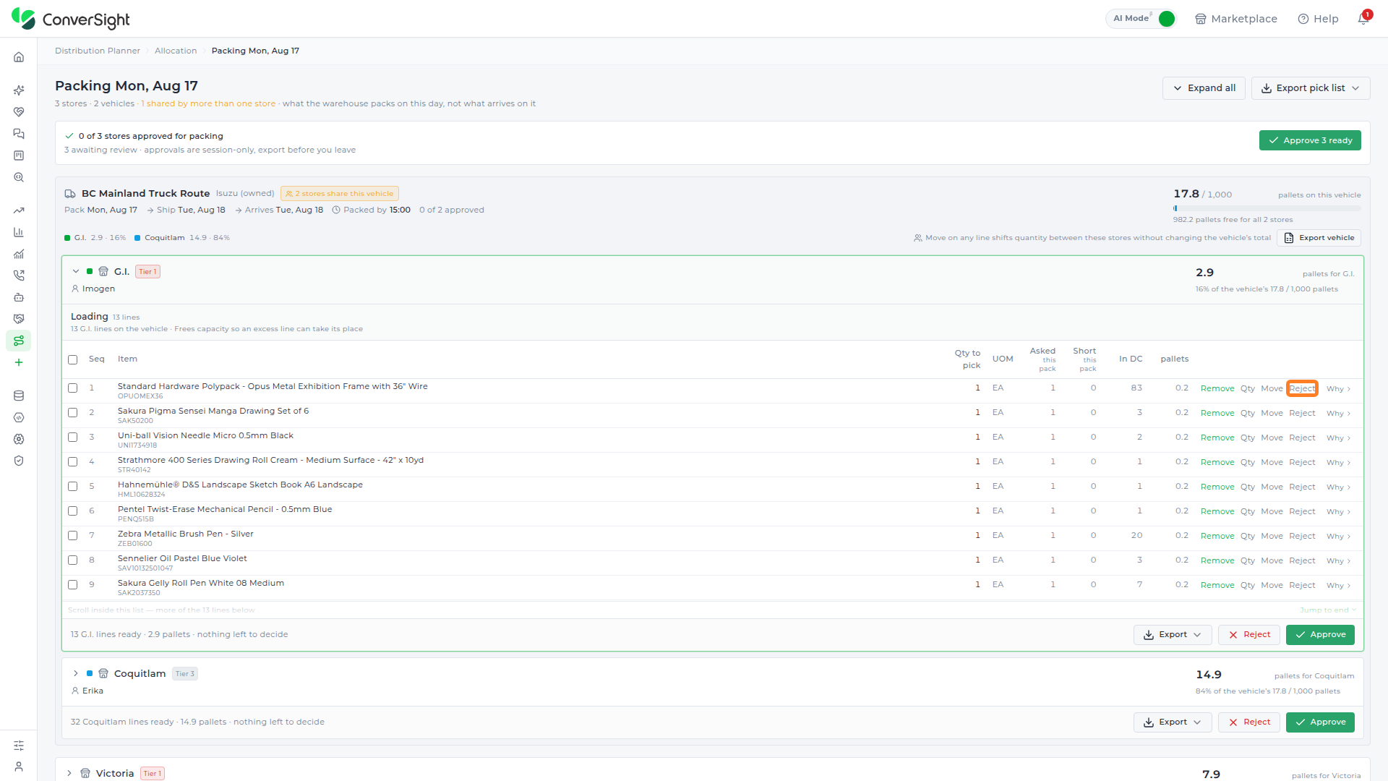1388x781 pixels.
Task: Click the green plus icon in sidebar
Action: (19, 362)
